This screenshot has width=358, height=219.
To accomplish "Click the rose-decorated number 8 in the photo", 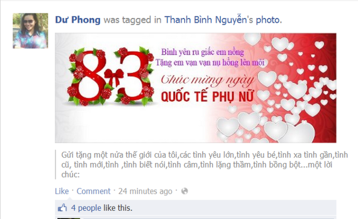I will pyautogui.click(x=88, y=77).
